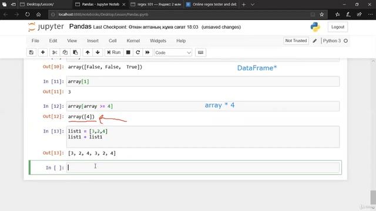This screenshot has width=376, height=211.
Task: Click the Logout button
Action: point(338,27)
